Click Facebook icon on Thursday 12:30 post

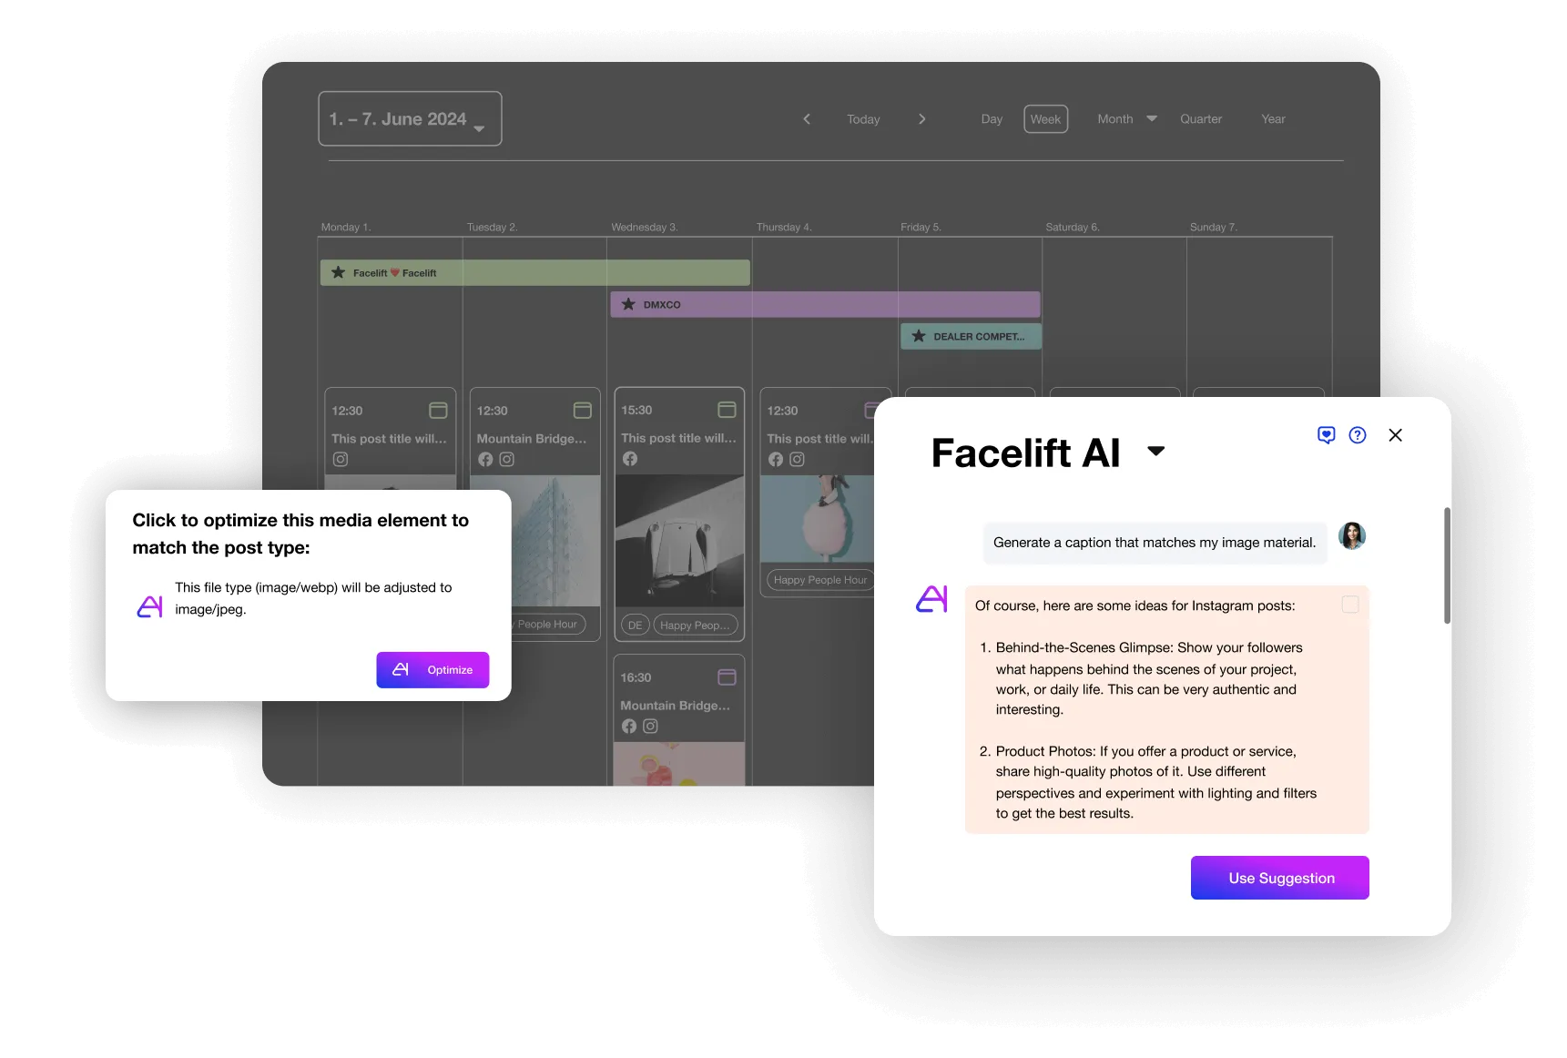point(776,460)
